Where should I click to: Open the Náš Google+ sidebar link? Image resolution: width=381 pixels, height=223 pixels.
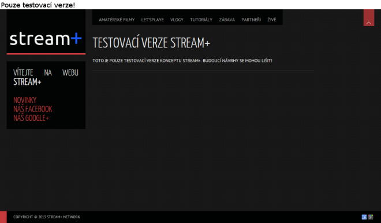coord(31,118)
